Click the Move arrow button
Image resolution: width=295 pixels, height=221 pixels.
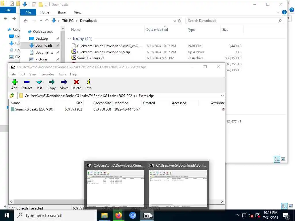64,84
